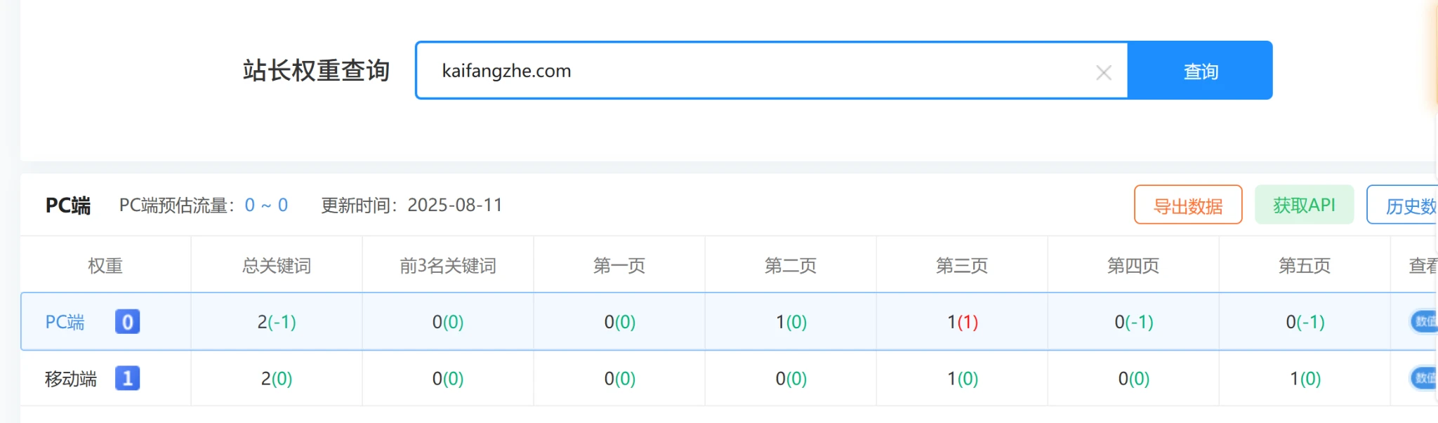Open the PC端 link in the table row

point(65,322)
